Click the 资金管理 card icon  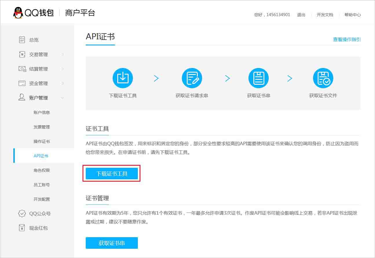pos(22,83)
